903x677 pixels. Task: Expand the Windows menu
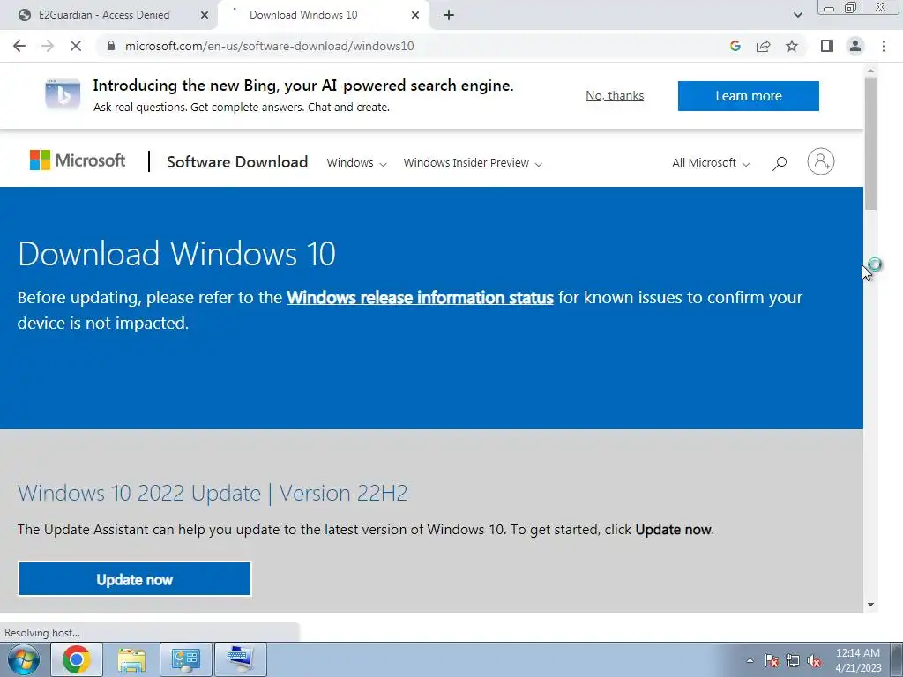(356, 163)
